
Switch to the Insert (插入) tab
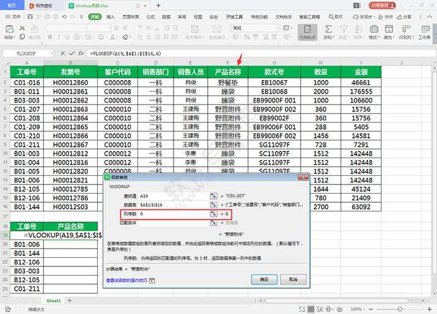pyautogui.click(x=111, y=16)
